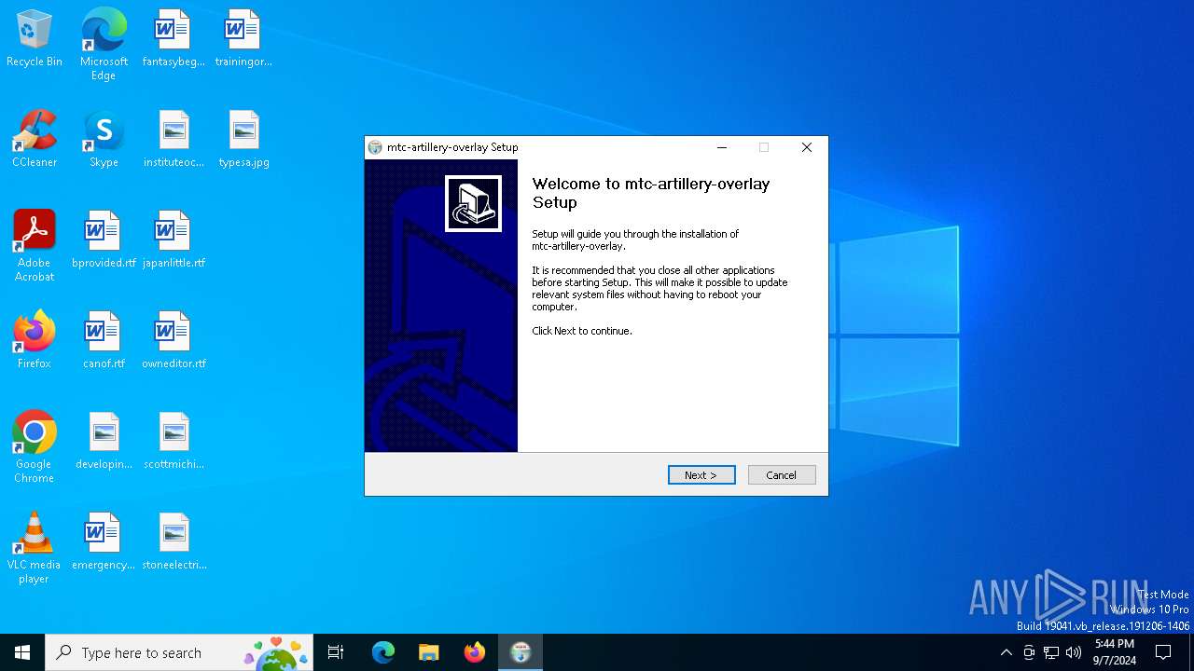1194x671 pixels.
Task: Open the Windows Start menu
Action: click(22, 652)
